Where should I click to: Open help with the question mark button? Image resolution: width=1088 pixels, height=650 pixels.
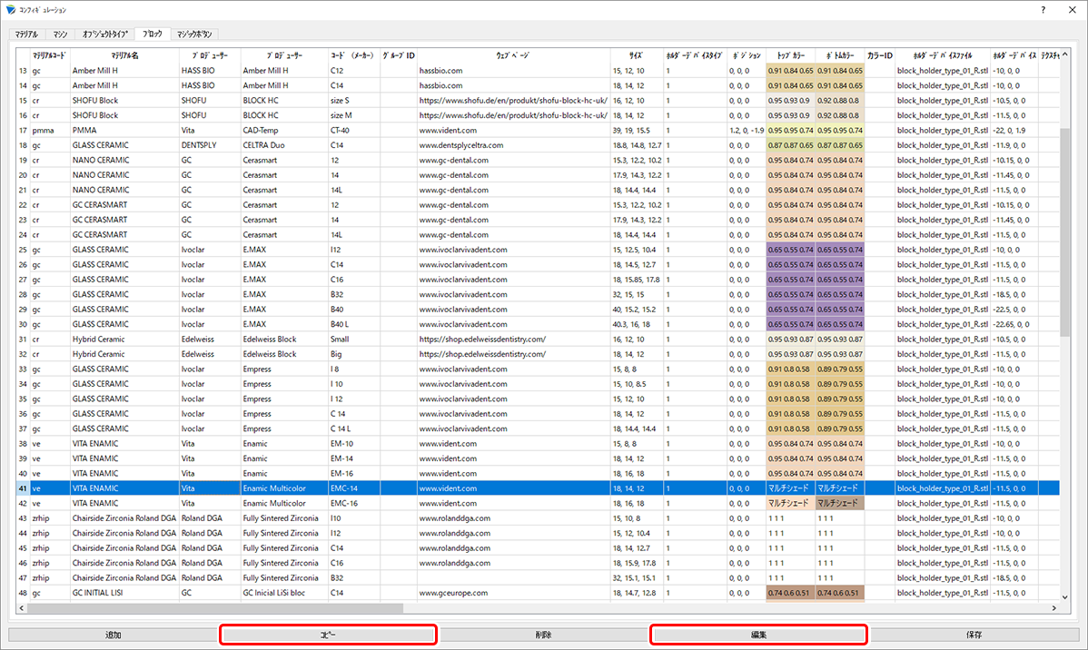pos(1043,10)
